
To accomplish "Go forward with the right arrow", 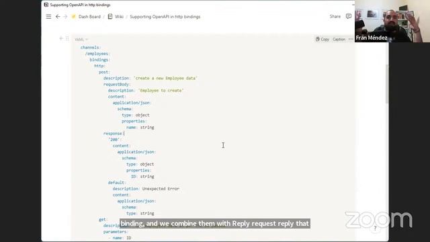I will pos(65,17).
